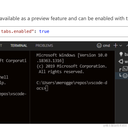The image size is (128, 128).
Task: Select the Ubuntu logo terminal tab
Action: [x=121, y=61]
